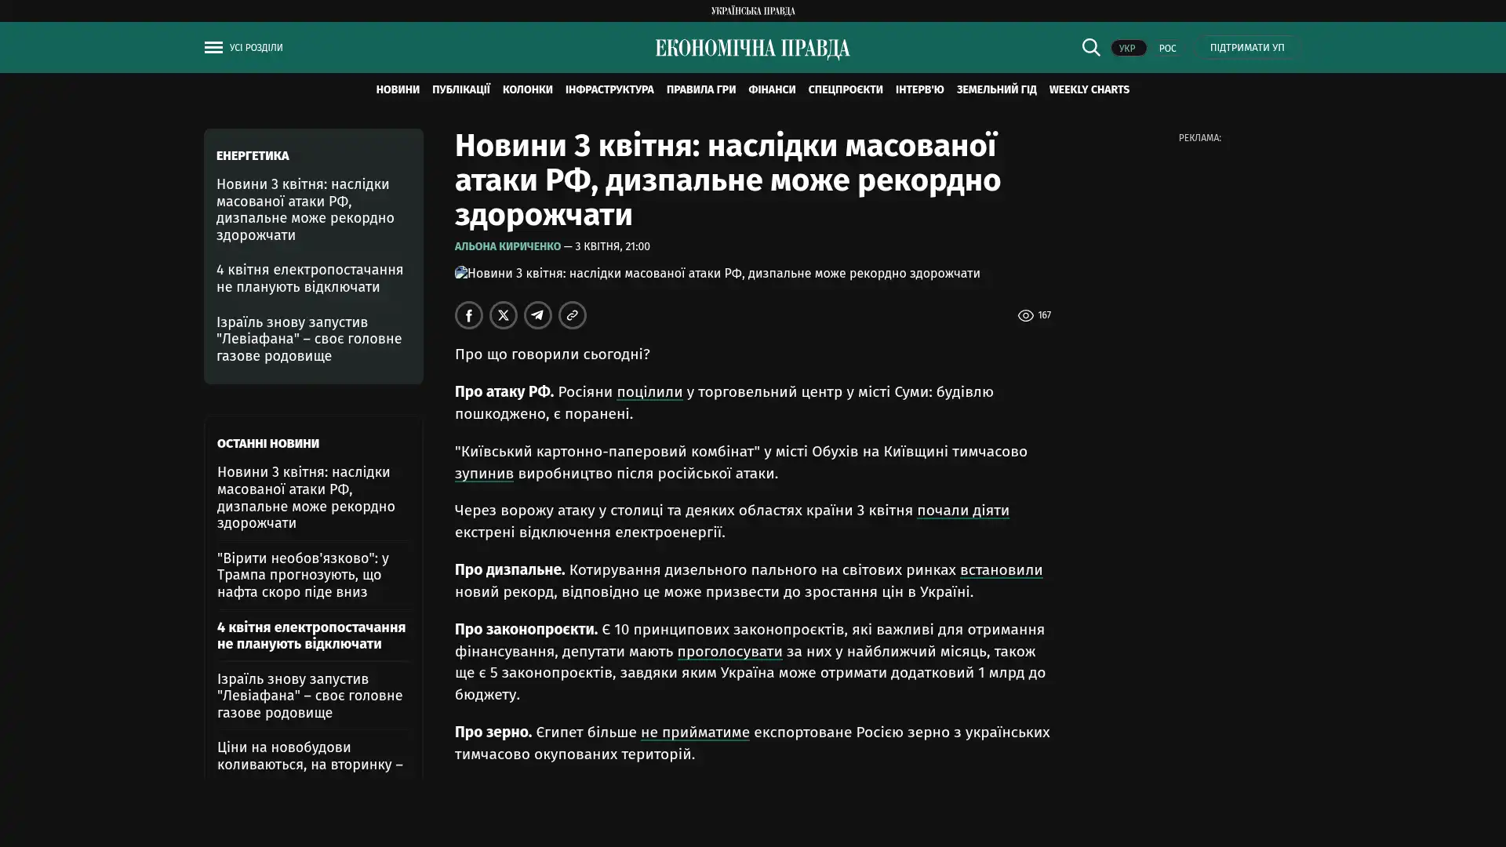This screenshot has width=1506, height=847.
Task: Click the search magnifier icon
Action: [x=1090, y=48]
